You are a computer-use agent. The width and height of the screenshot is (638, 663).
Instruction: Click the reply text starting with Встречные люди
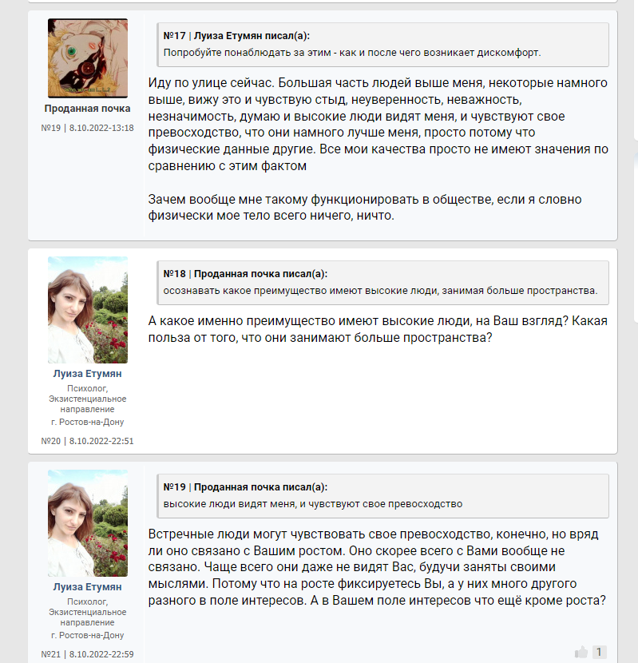click(377, 567)
